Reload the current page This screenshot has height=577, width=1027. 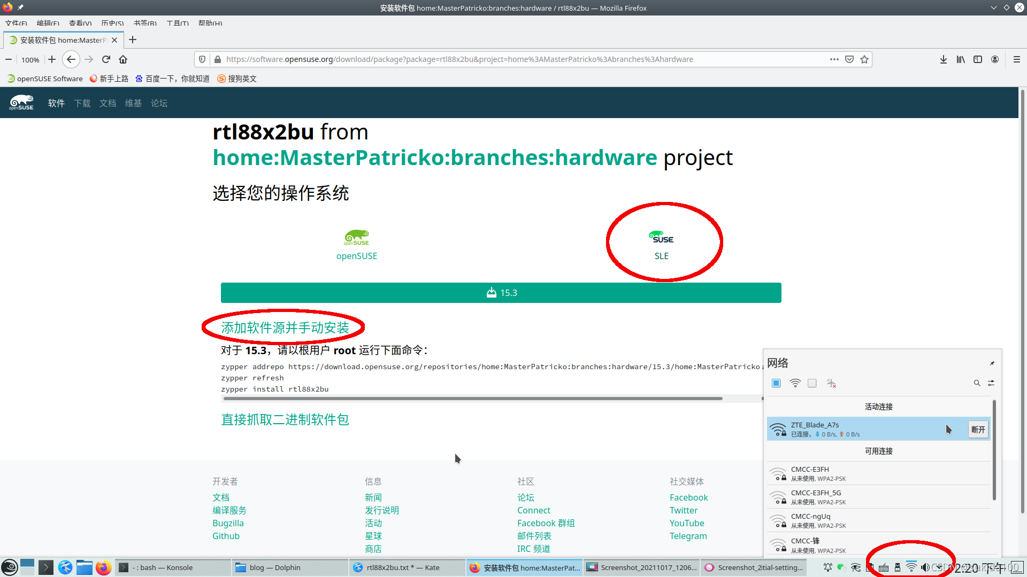pyautogui.click(x=106, y=59)
